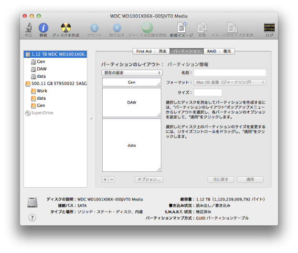Switch to the First Aid tab
Viewport: 298px width, 253px height.
point(144,51)
